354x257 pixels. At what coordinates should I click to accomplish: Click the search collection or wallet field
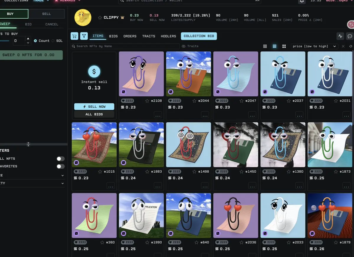coord(190,1)
